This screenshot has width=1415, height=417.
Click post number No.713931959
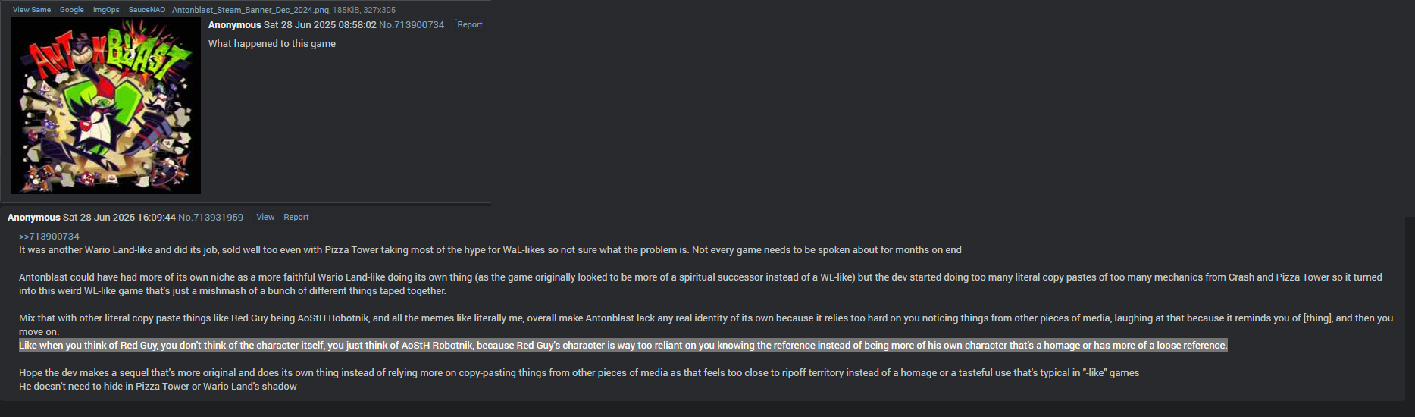pyautogui.click(x=211, y=218)
